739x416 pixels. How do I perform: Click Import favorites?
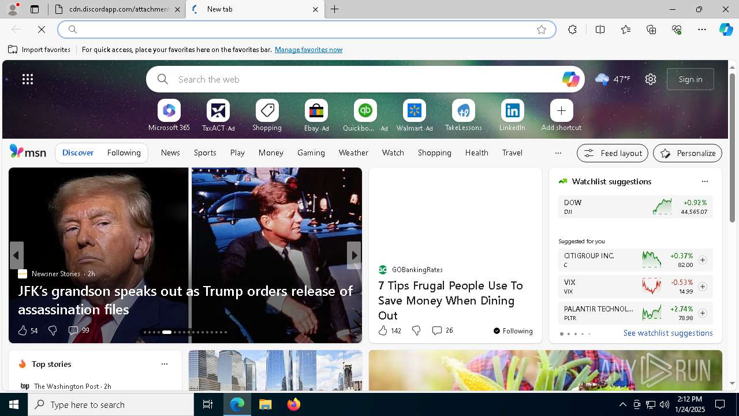[39, 50]
